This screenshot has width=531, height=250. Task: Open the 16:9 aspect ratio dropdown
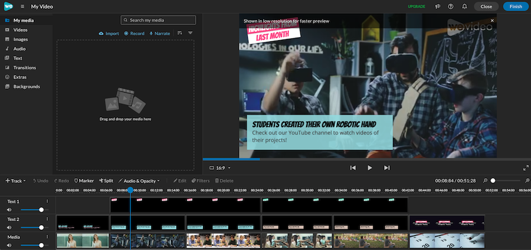tap(220, 168)
